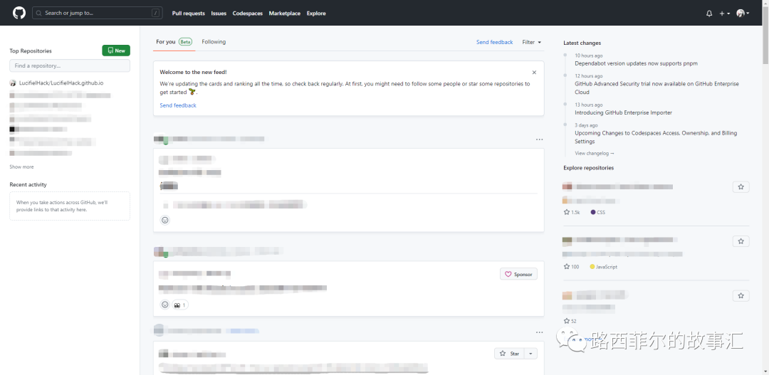Open Explore in header
This screenshot has width=769, height=375.
316,14
